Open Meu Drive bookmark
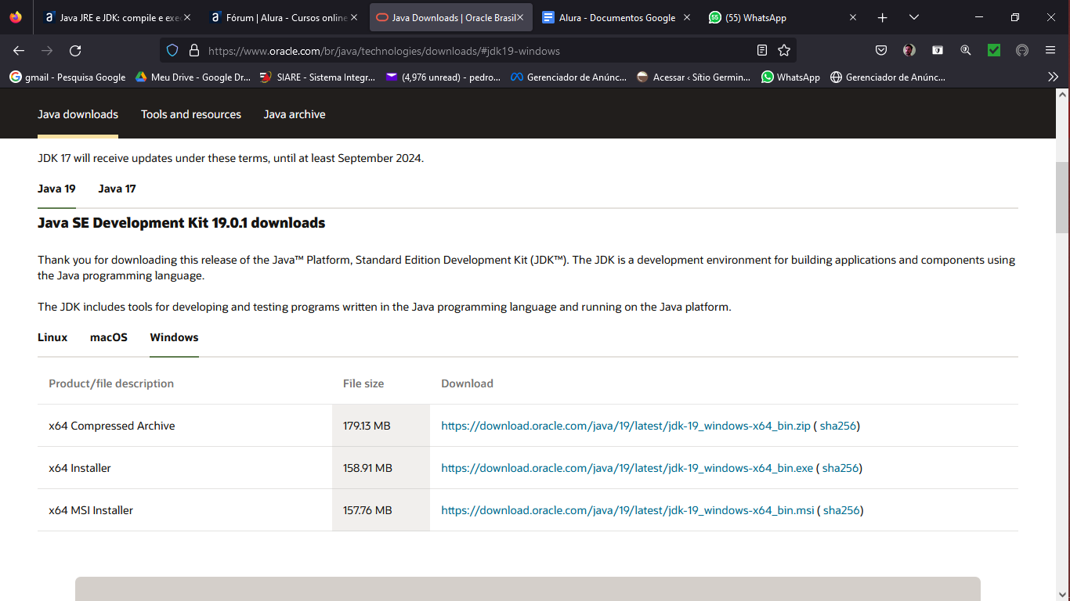1070x601 pixels. (x=193, y=77)
